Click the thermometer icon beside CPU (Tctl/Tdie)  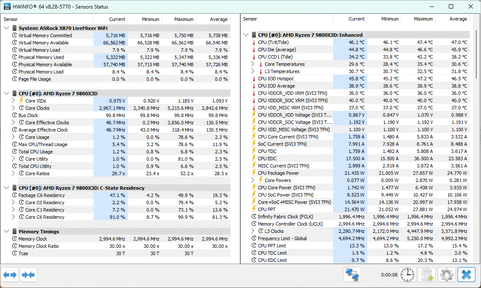(x=254, y=42)
